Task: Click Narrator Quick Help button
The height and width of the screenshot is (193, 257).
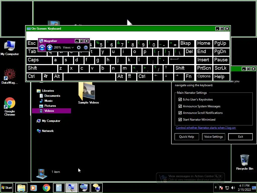Action: pyautogui.click(x=187, y=137)
